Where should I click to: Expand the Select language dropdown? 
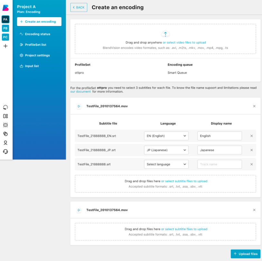tap(166, 164)
